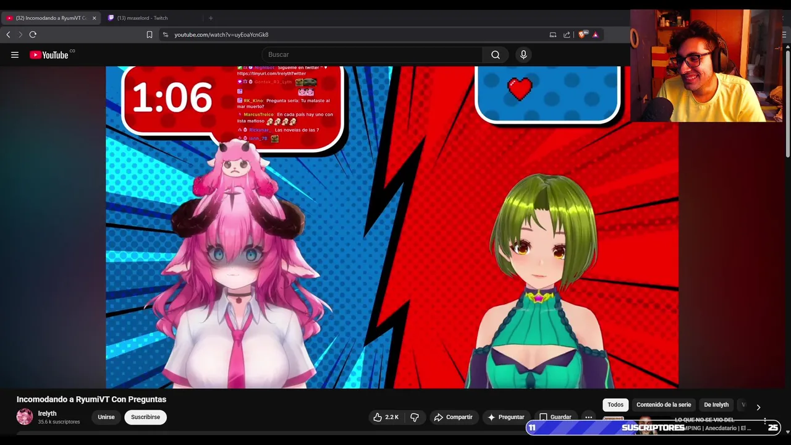Click the cast/media icon in address bar
The width and height of the screenshot is (791, 445).
click(553, 35)
